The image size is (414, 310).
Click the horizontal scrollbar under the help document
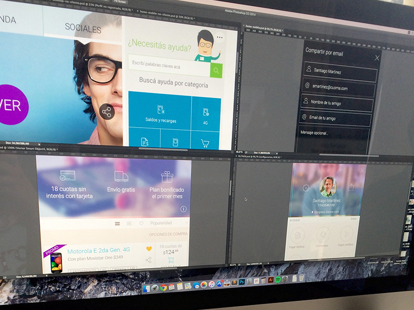[163, 150]
